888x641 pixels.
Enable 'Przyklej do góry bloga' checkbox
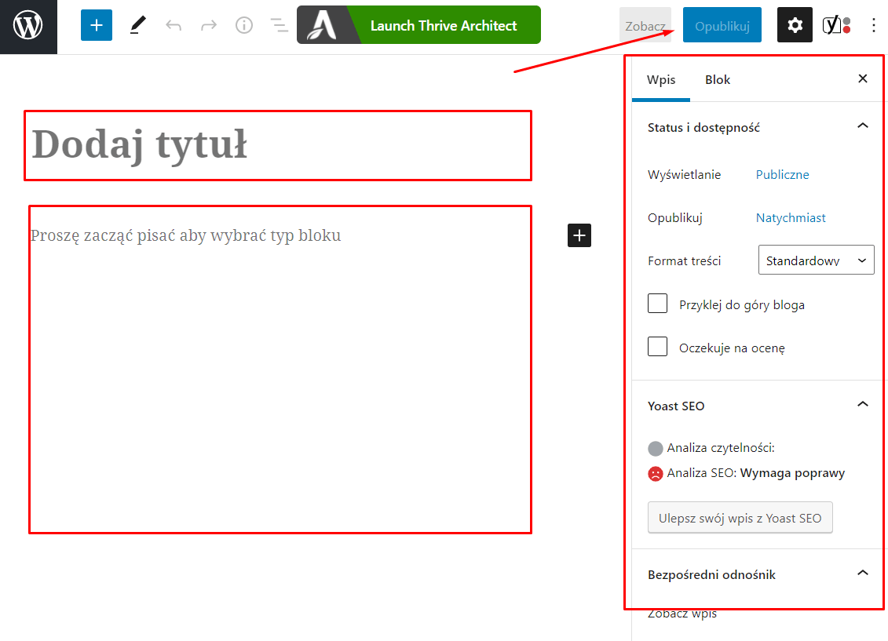point(658,304)
